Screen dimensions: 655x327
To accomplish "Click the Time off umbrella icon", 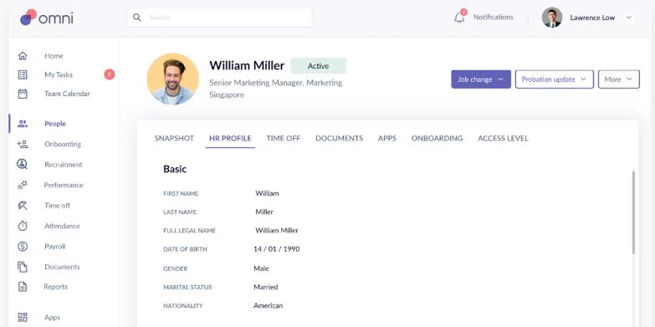I will click(x=23, y=206).
